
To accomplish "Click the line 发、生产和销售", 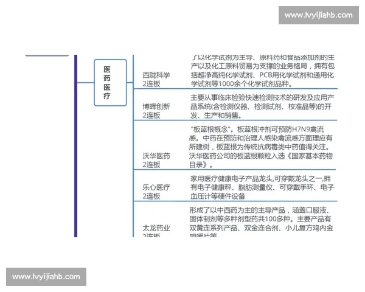I will (216, 115).
